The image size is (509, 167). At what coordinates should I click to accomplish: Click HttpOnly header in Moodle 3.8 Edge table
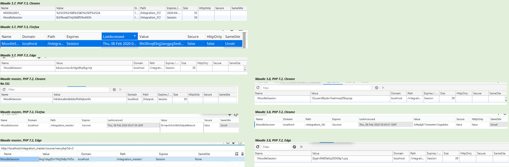(x=467, y=153)
